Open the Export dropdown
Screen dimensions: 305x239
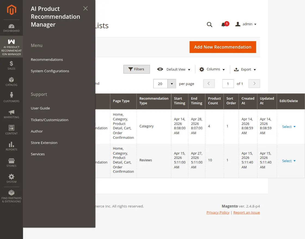click(245, 70)
